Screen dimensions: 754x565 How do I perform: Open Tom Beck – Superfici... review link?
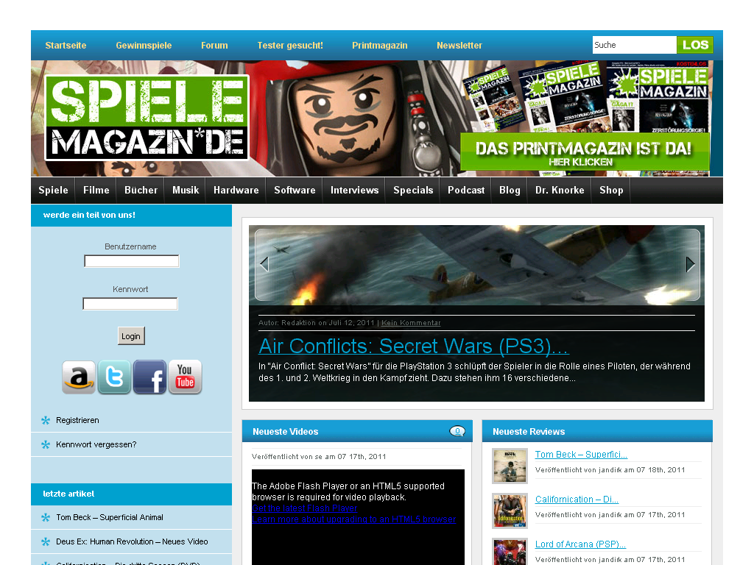click(581, 455)
